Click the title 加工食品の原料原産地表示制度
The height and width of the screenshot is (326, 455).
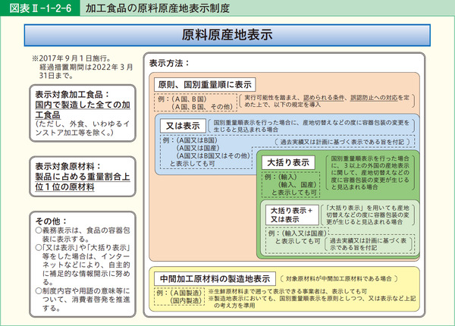158,8
